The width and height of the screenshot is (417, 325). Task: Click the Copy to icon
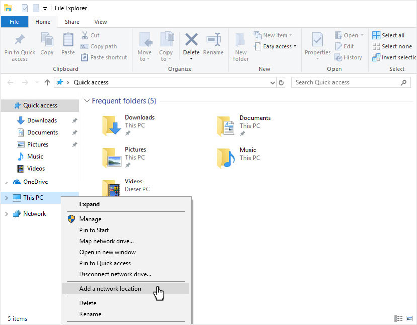coord(166,39)
